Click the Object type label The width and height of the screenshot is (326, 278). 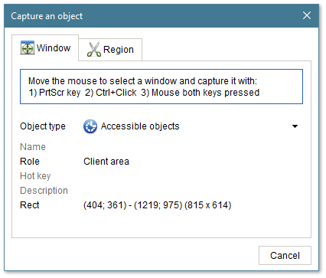(x=43, y=126)
